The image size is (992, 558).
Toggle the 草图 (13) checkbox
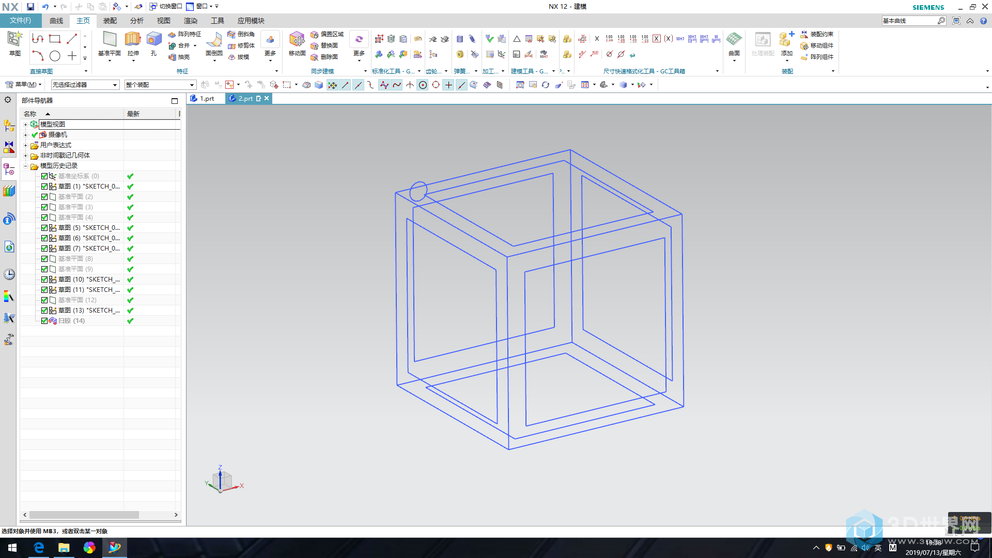(44, 311)
